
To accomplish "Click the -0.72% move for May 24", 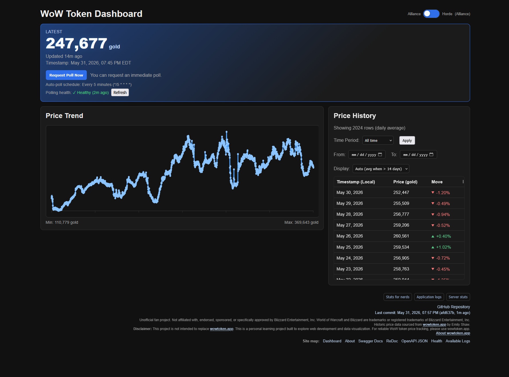I will (441, 258).
